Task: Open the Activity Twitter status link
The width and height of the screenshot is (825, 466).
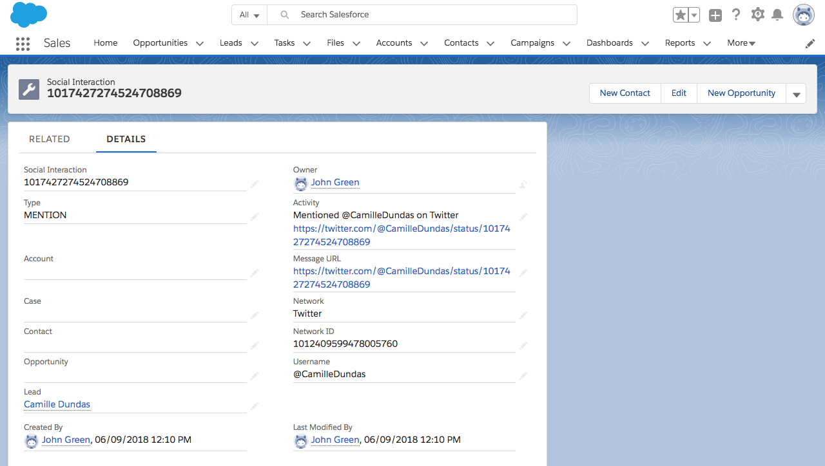Action: click(402, 236)
